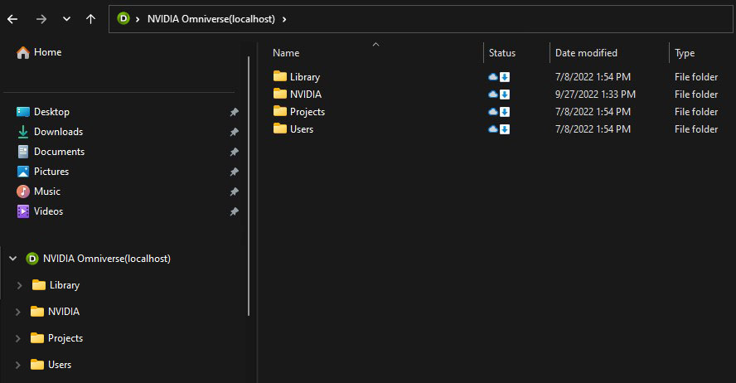Click the forward navigation arrow
This screenshot has height=383, width=736.
pyautogui.click(x=41, y=19)
